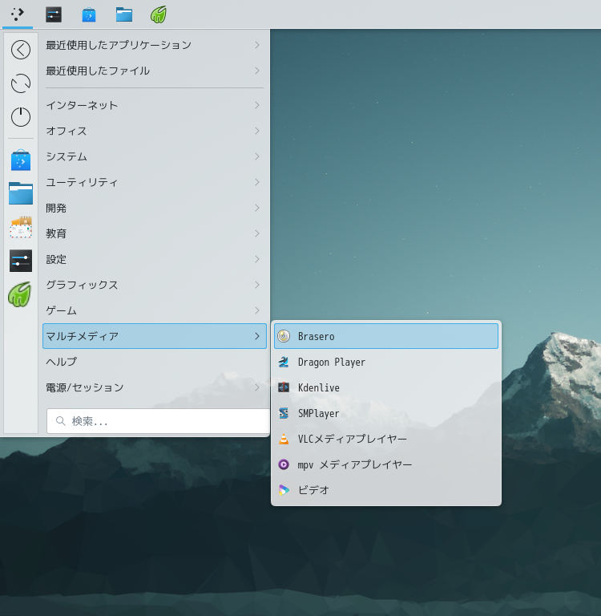Focus the 検索... search field

coord(158,421)
